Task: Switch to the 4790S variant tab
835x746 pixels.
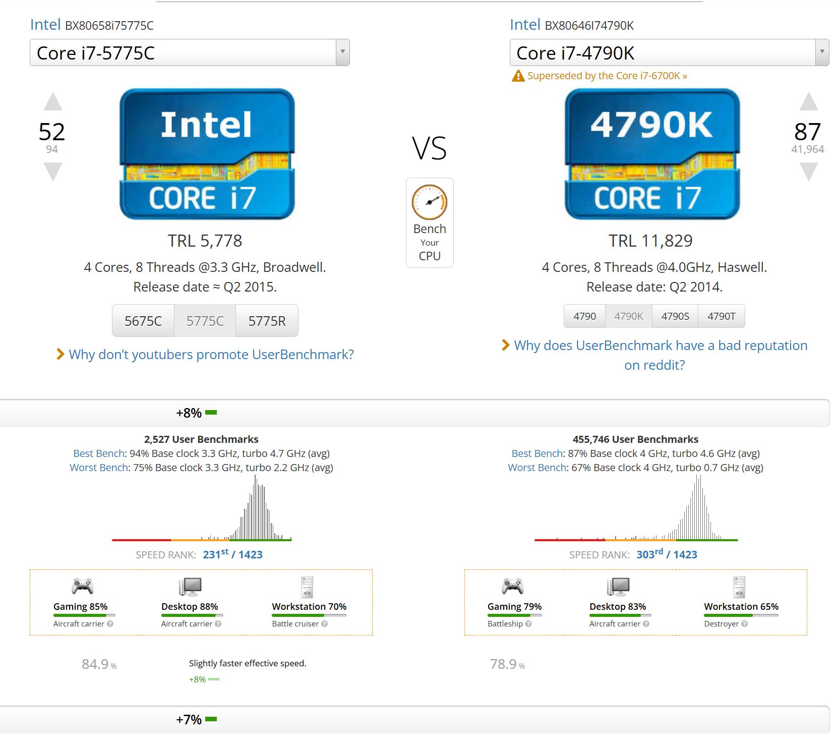Action: point(675,316)
